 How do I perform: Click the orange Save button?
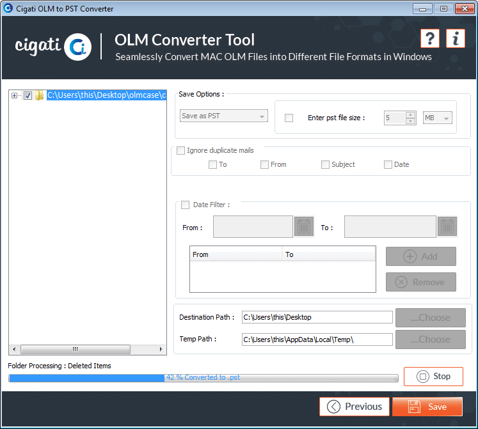pyautogui.click(x=427, y=407)
